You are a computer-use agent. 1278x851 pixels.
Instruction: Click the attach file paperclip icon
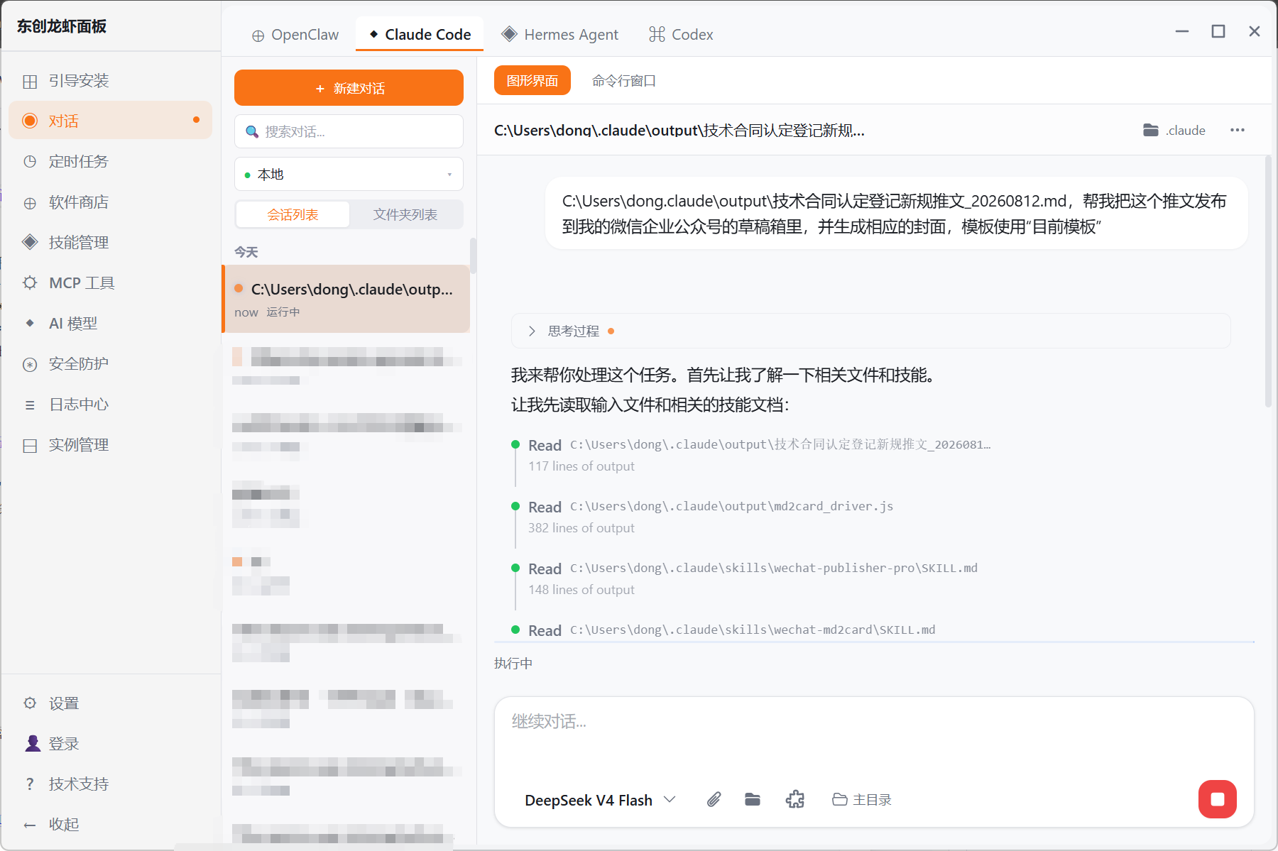pos(714,800)
